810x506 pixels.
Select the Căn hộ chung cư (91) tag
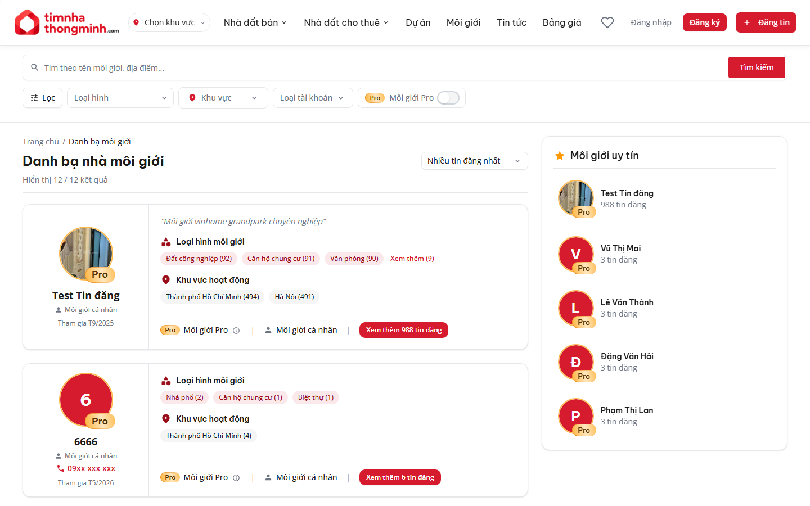(x=281, y=259)
